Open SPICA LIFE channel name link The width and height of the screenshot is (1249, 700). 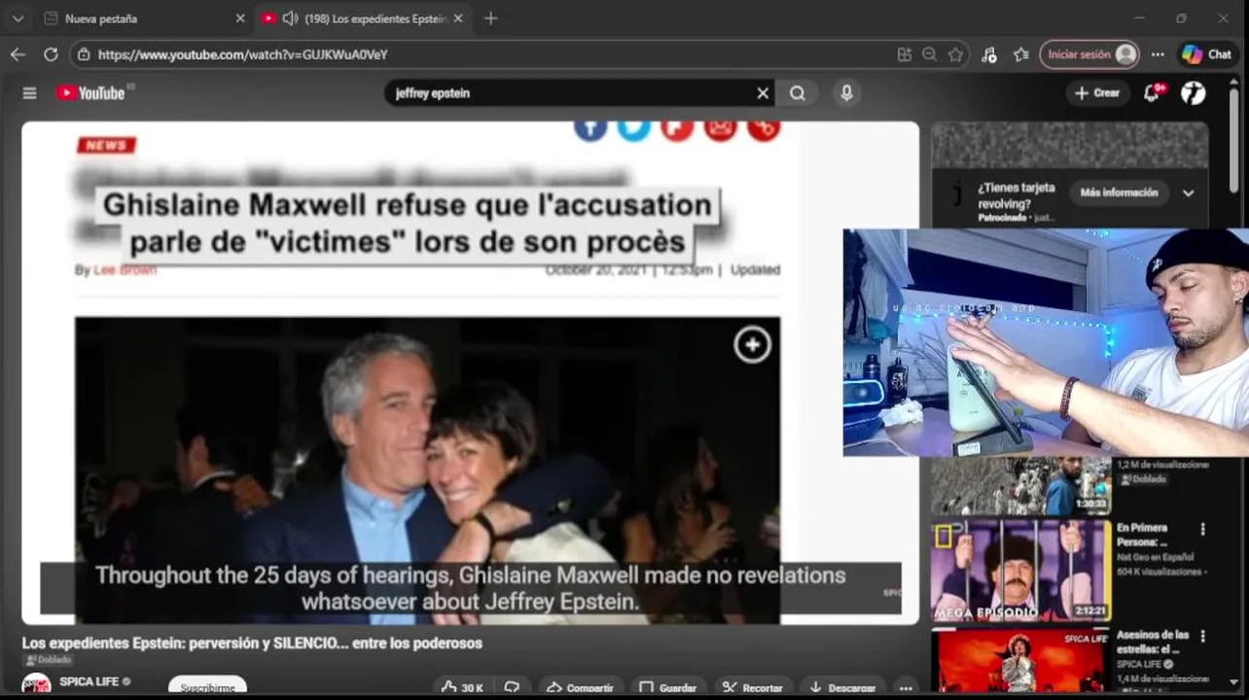pos(89,682)
